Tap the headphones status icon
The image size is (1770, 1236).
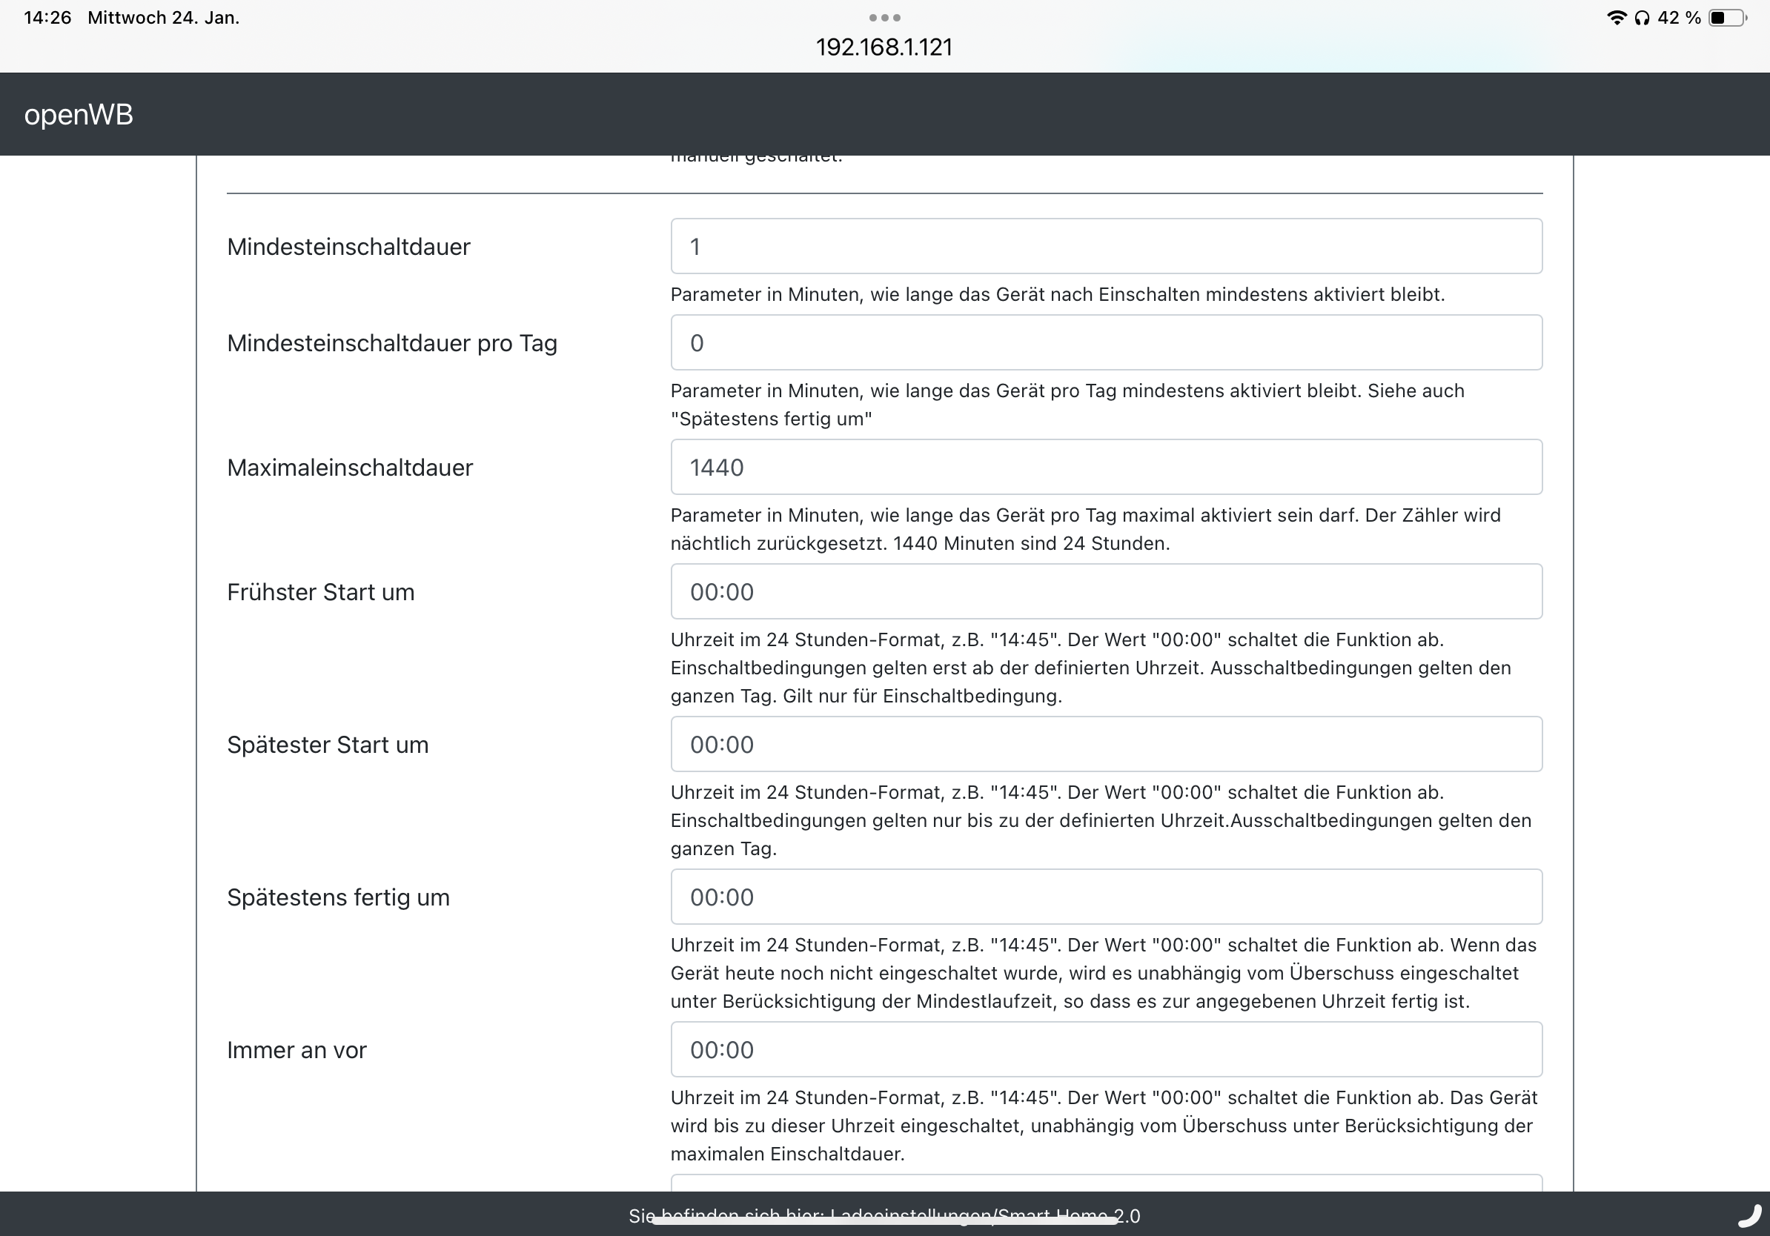(x=1642, y=18)
